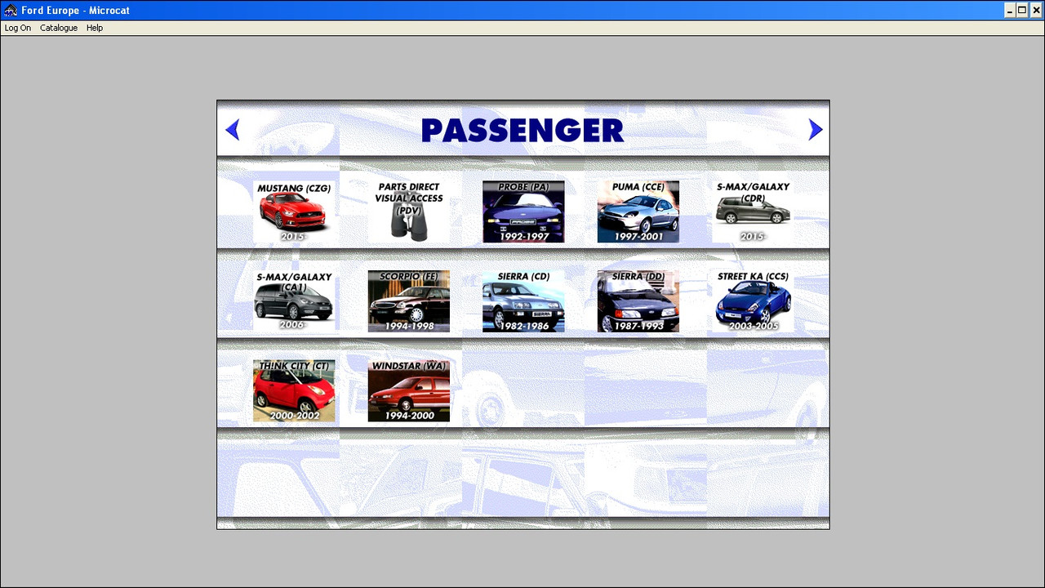This screenshot has height=588, width=1045.
Task: Open the Catalogue menu
Action: click(x=59, y=28)
